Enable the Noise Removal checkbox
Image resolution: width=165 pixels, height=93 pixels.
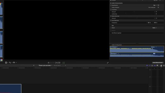[111, 16]
